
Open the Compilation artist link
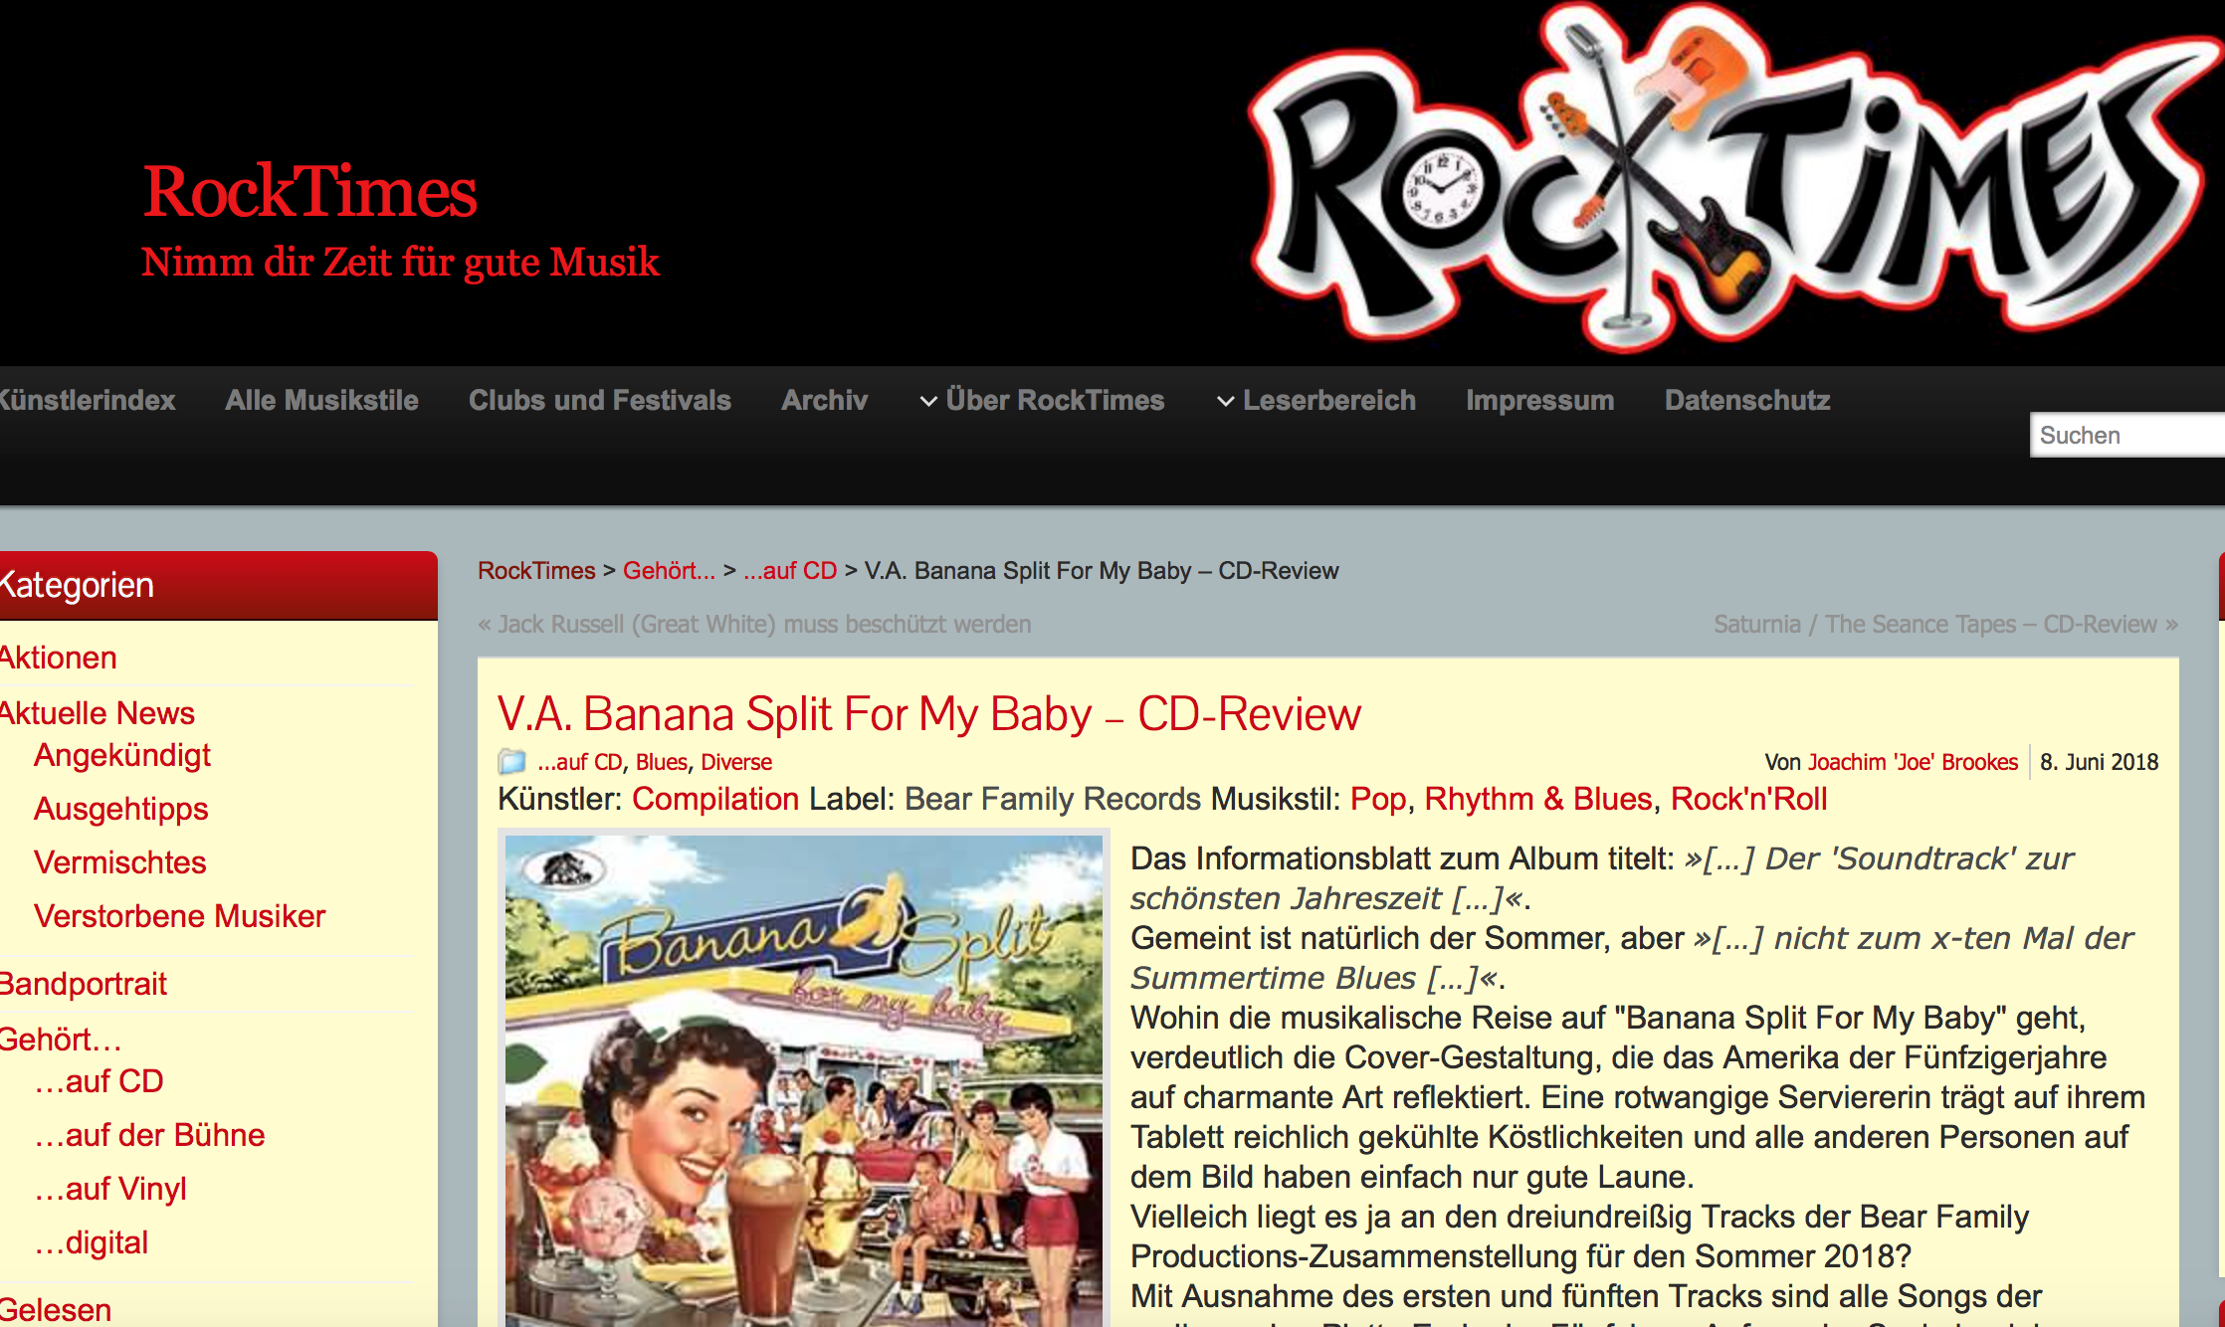715,799
